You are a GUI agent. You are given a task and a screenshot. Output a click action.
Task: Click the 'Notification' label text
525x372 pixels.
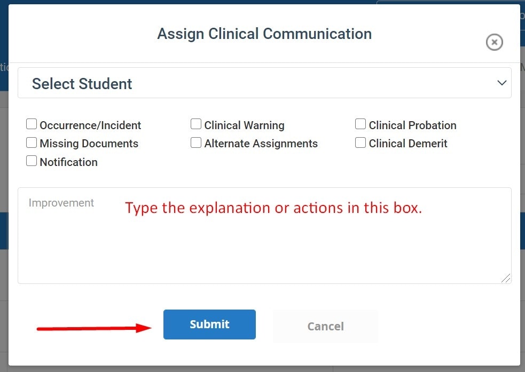tap(68, 162)
